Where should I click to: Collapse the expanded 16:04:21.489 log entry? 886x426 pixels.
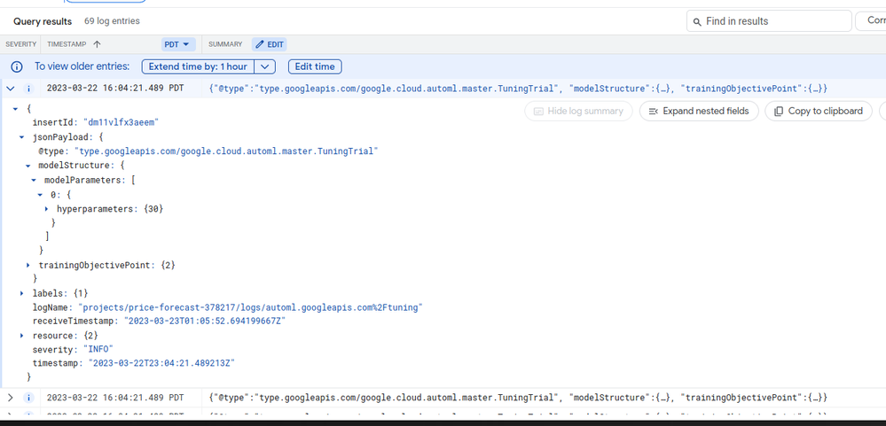pos(10,89)
